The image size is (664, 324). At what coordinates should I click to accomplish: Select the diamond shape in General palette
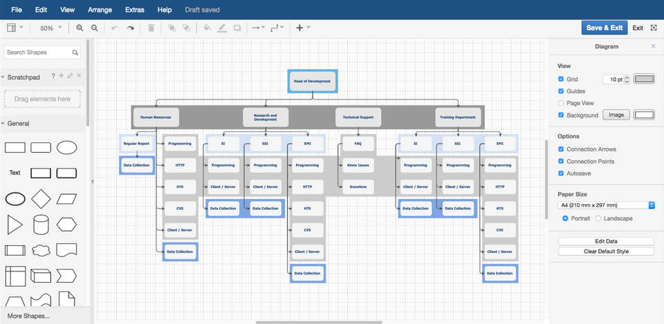pos(41,199)
